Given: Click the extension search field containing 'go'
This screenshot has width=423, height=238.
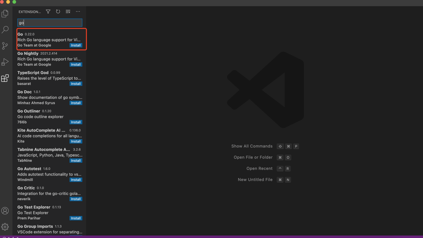Looking at the screenshot, I should [50, 23].
